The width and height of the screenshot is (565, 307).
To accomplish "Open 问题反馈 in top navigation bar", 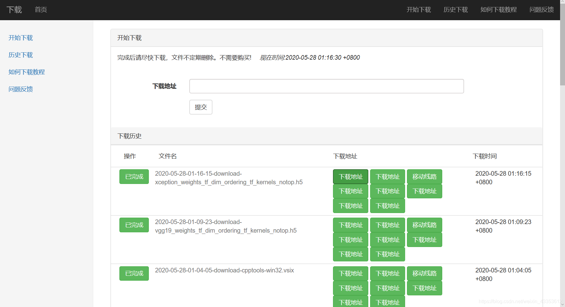I will tap(541, 10).
